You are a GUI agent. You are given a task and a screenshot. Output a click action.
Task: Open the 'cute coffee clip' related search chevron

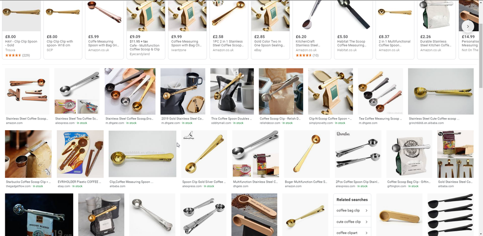pos(366,222)
